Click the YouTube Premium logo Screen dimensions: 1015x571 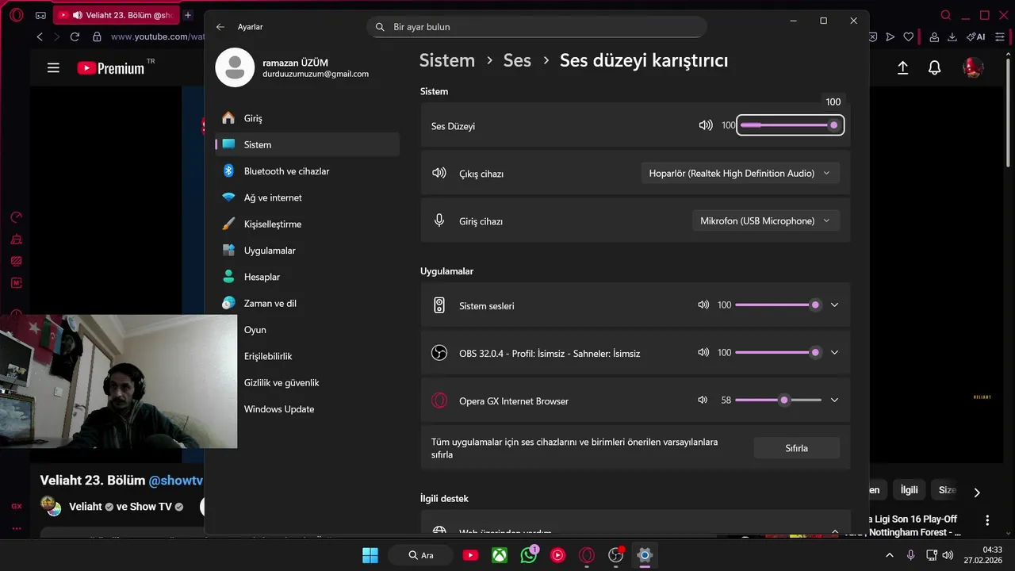(111, 68)
